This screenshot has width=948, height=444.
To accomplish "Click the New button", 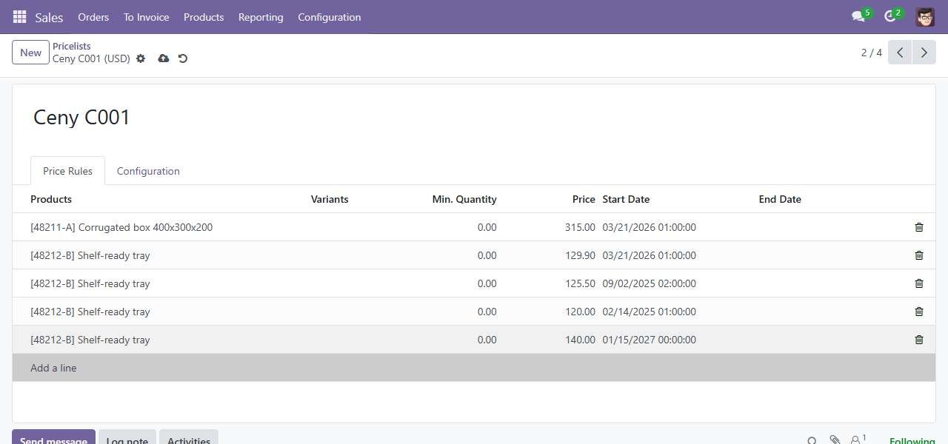I will pyautogui.click(x=30, y=53).
